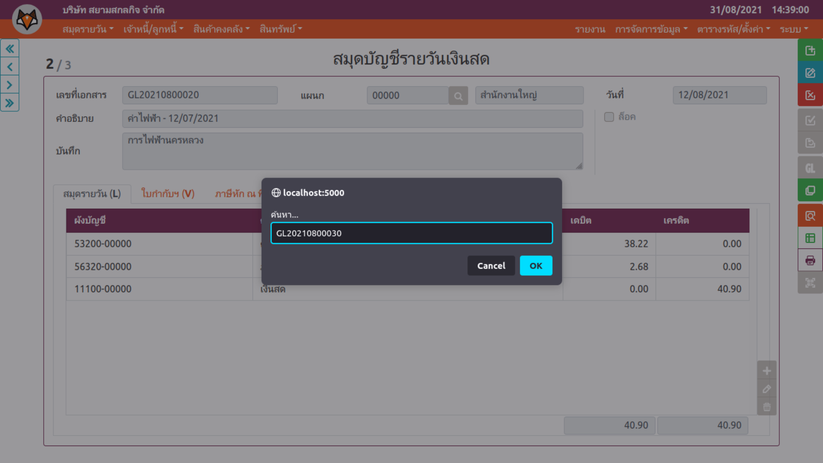
Task: Go to next record chevron
Action: point(10,85)
